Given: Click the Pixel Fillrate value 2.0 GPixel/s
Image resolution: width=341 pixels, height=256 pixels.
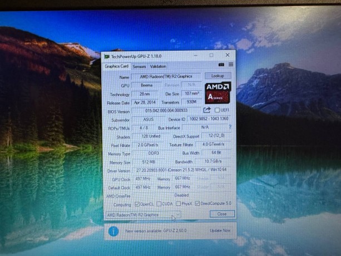Looking at the screenshot, I should 148,145.
